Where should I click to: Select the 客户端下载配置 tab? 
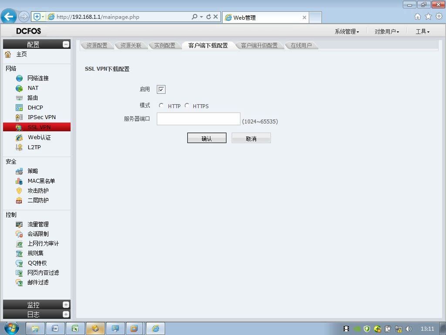point(208,45)
